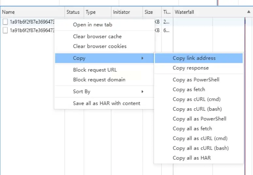253x175 pixels.
Task: Select Copy all as HAR
Action: point(192,158)
